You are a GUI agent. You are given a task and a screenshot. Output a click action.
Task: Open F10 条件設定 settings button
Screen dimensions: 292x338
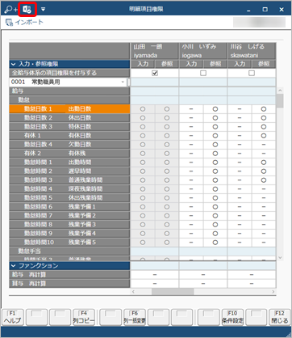[x=232, y=317]
